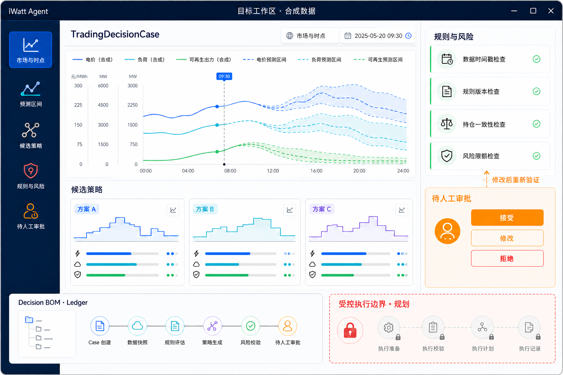Viewport: 563px width, 375px height.
Task: Expand the root folder in BOM tree
Action: pos(29,320)
